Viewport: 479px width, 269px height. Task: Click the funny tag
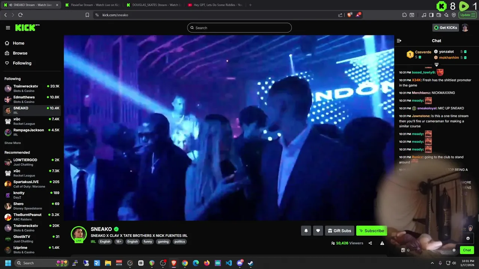148,241
